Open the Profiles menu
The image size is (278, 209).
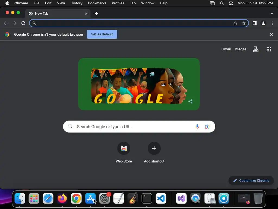point(118,3)
